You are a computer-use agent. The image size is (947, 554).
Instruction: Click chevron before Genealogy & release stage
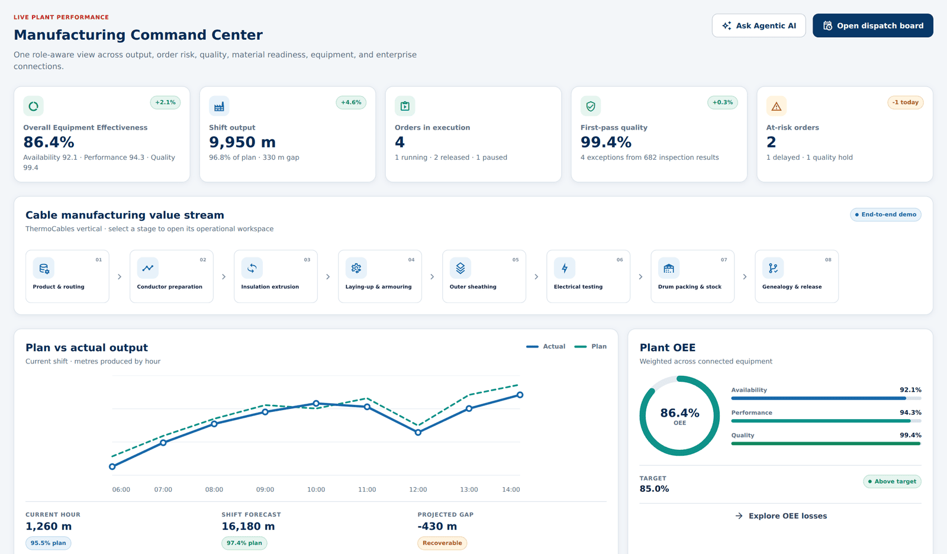pos(745,276)
